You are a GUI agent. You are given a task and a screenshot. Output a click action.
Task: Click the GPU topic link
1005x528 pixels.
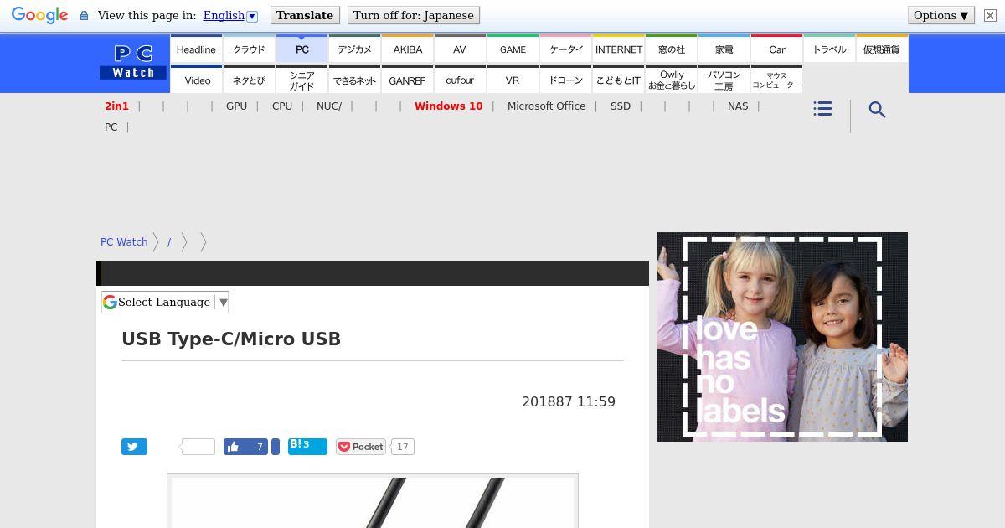(x=236, y=106)
